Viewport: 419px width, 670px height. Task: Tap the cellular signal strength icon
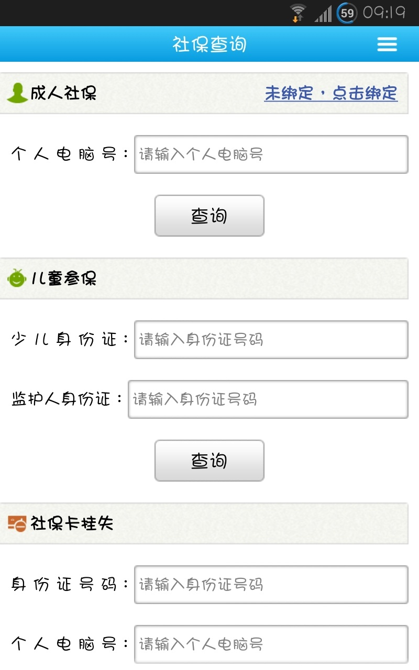(x=323, y=14)
